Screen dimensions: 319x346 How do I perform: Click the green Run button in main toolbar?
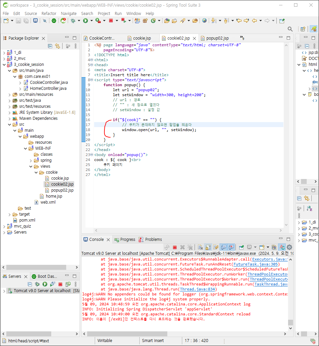click(x=85, y=21)
